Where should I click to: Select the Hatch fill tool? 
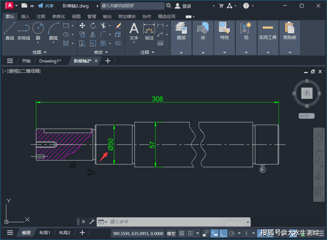66,43
